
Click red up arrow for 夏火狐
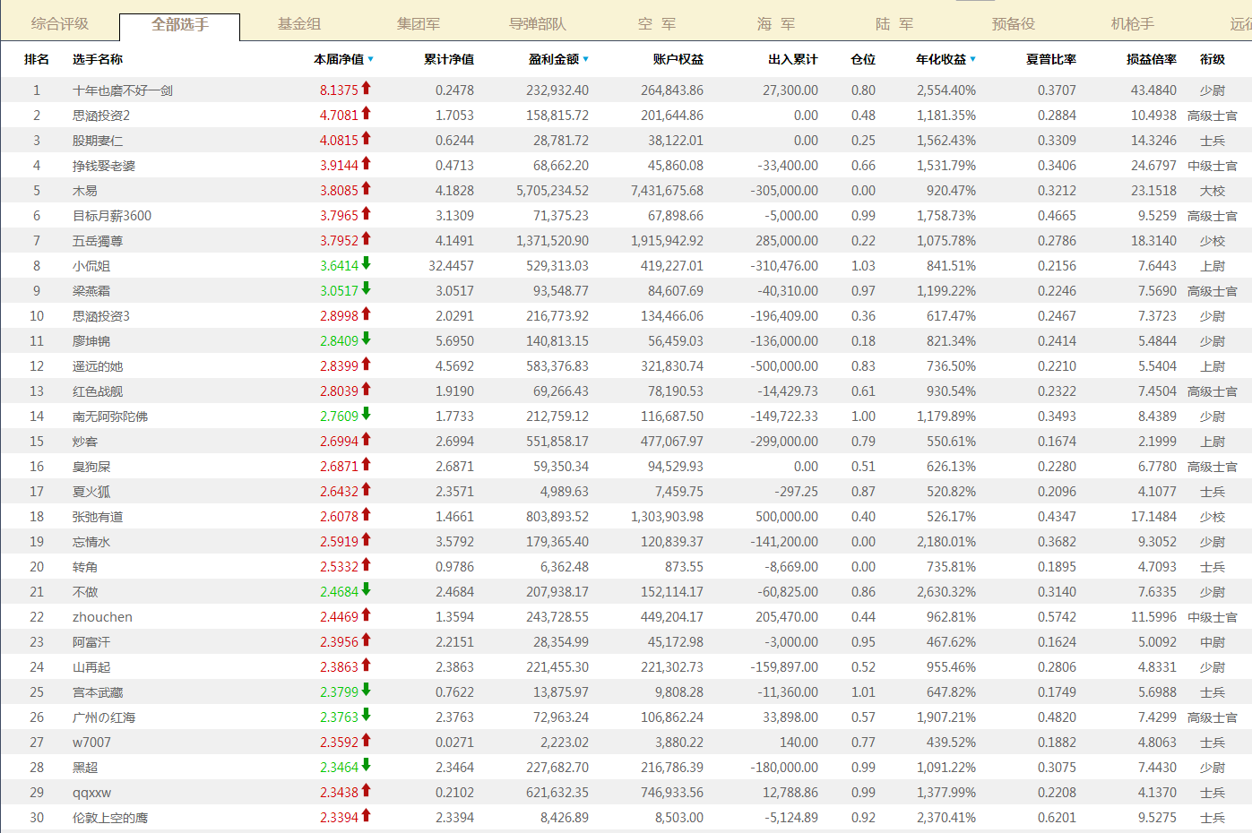click(x=367, y=489)
